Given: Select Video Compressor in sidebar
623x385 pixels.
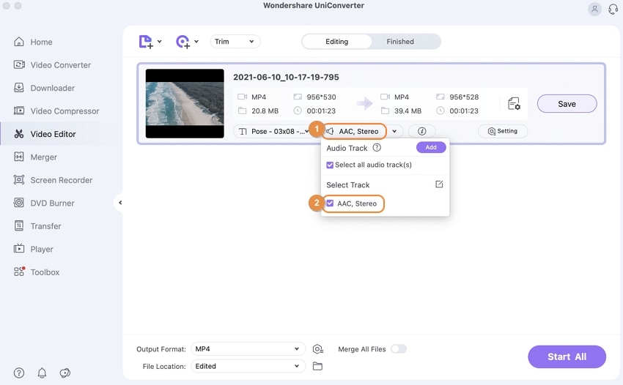Looking at the screenshot, I should tap(56, 111).
